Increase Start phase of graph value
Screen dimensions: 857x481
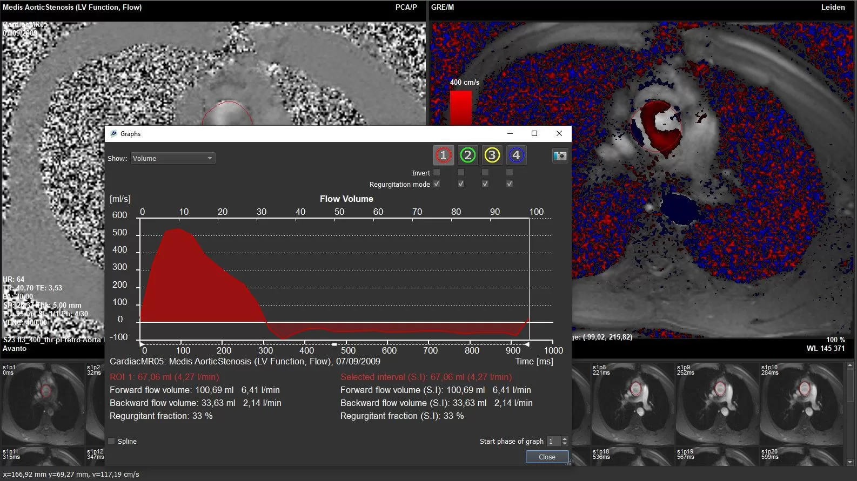(565, 439)
